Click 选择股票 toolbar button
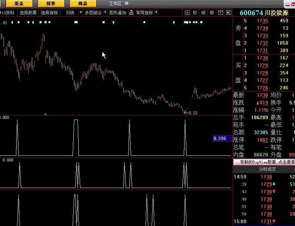This screenshot has width=295, height=226. tap(28, 13)
